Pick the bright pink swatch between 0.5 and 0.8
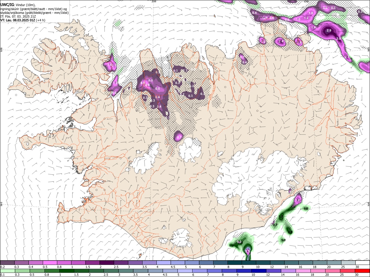The image size is (370, 277). (50, 263)
